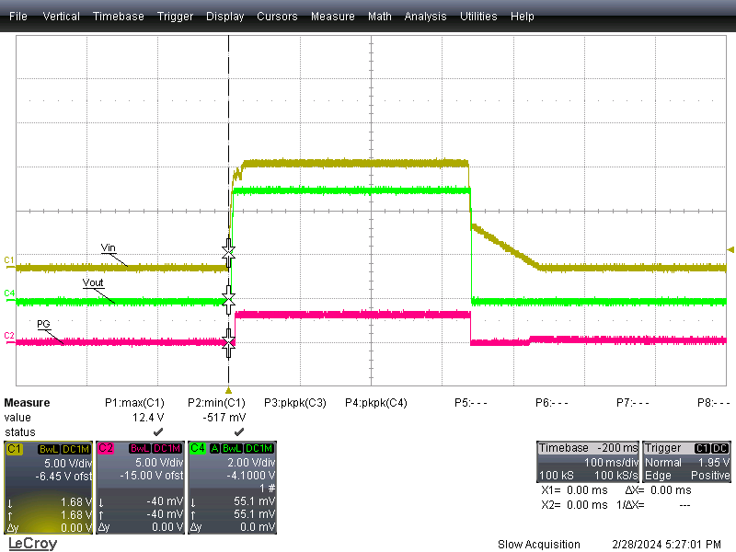The width and height of the screenshot is (736, 552).
Task: Open the C1 channel descriptor box
Action: point(13,449)
